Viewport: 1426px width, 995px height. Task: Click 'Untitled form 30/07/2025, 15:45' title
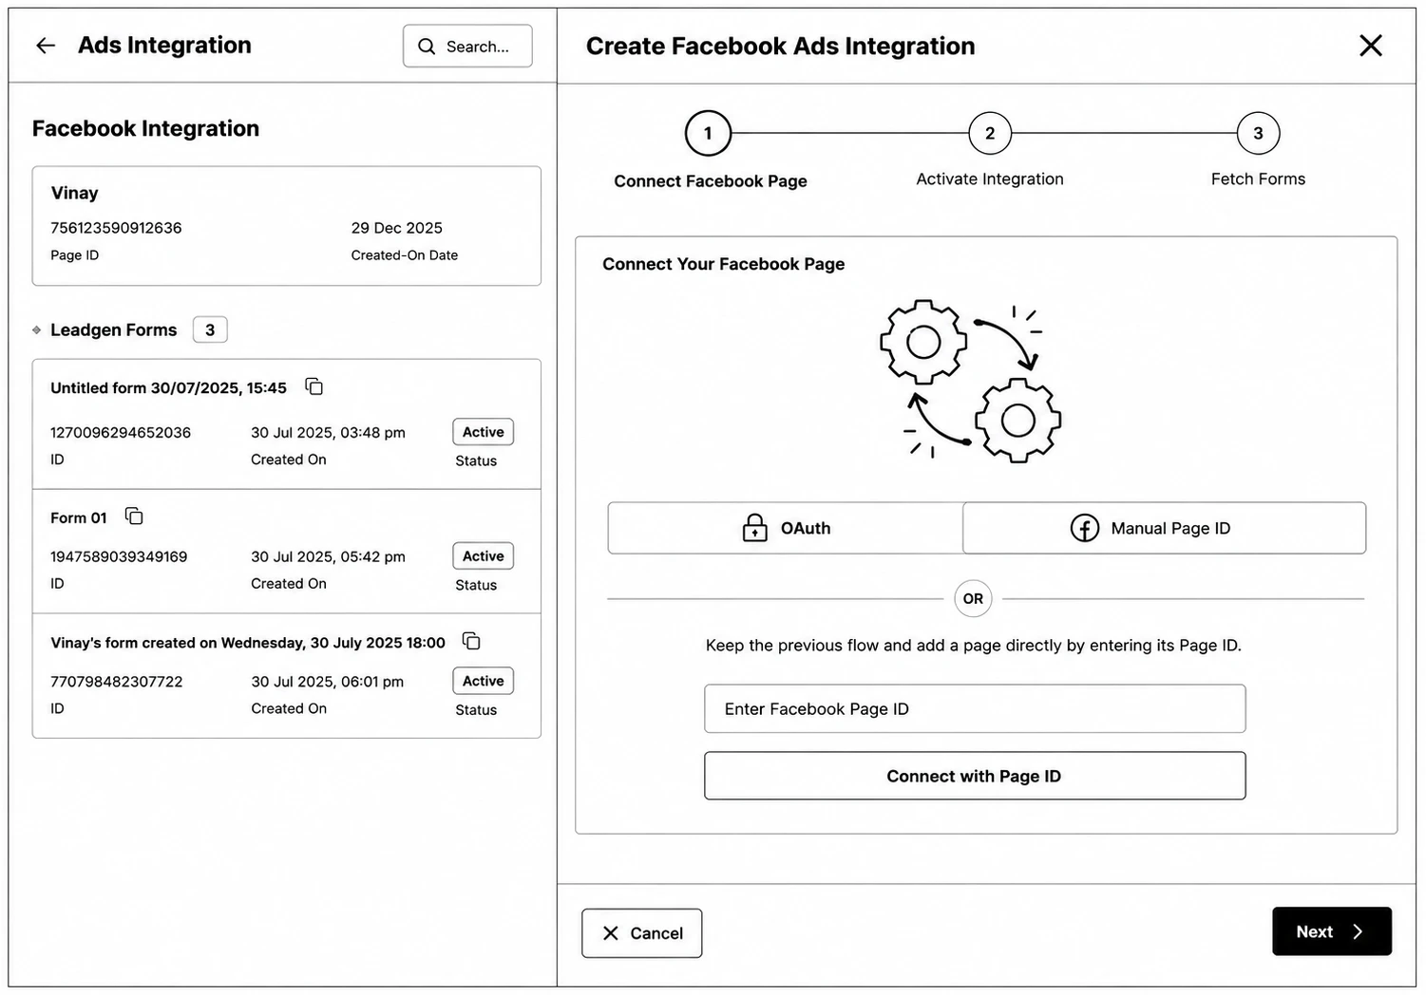(x=168, y=387)
